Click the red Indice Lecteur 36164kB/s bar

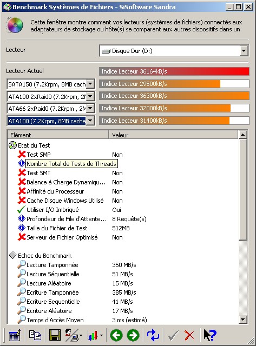pos(174,71)
